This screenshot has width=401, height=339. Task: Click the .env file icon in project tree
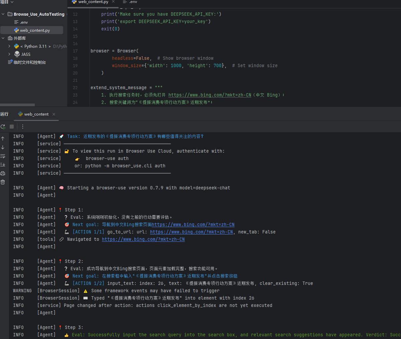coord(16,22)
